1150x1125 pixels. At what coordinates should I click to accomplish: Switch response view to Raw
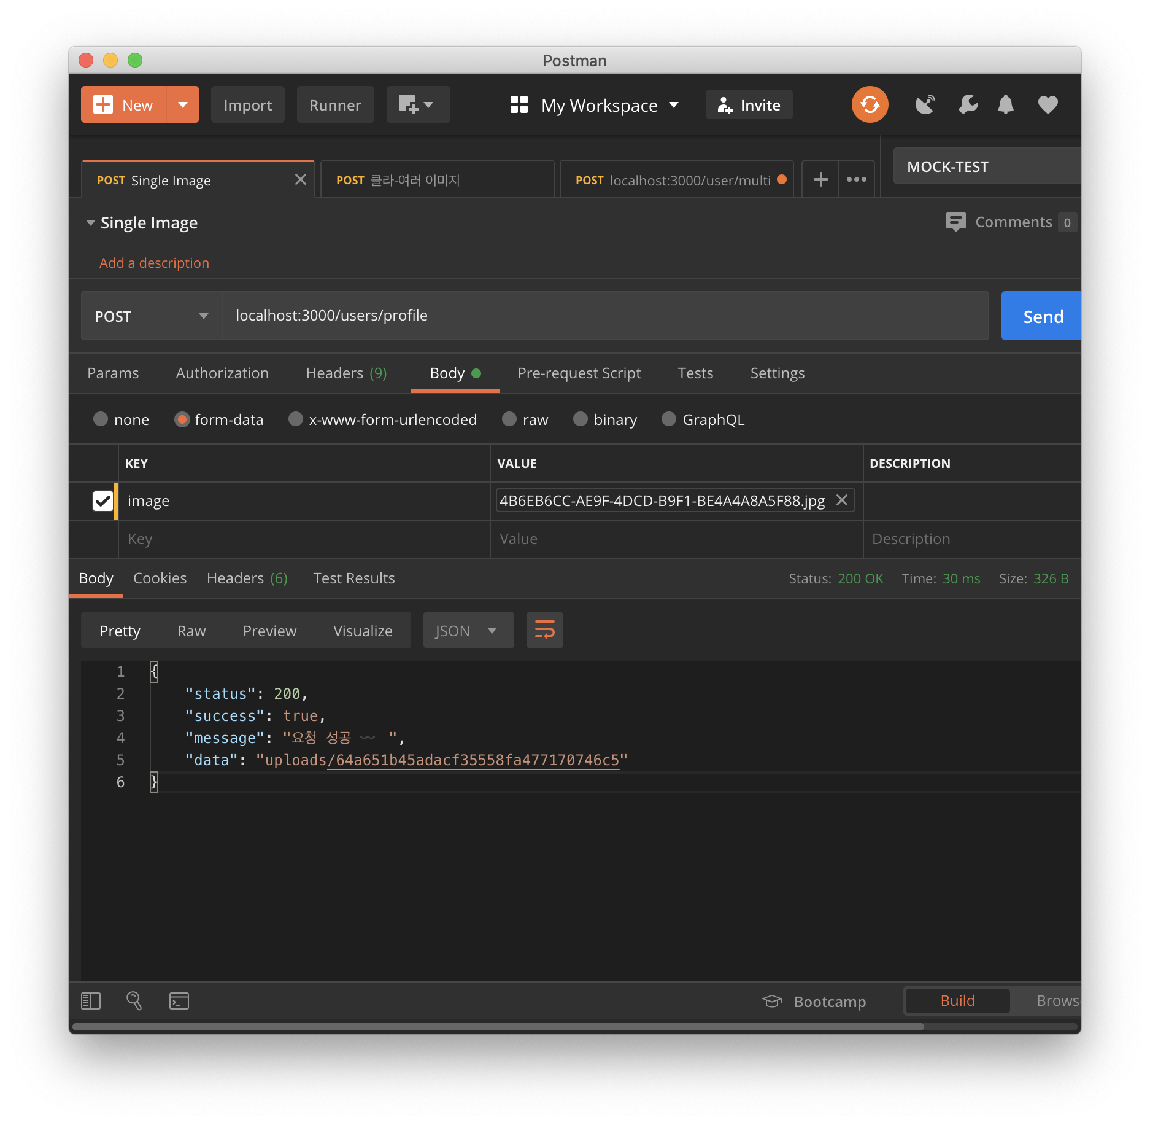pyautogui.click(x=191, y=631)
